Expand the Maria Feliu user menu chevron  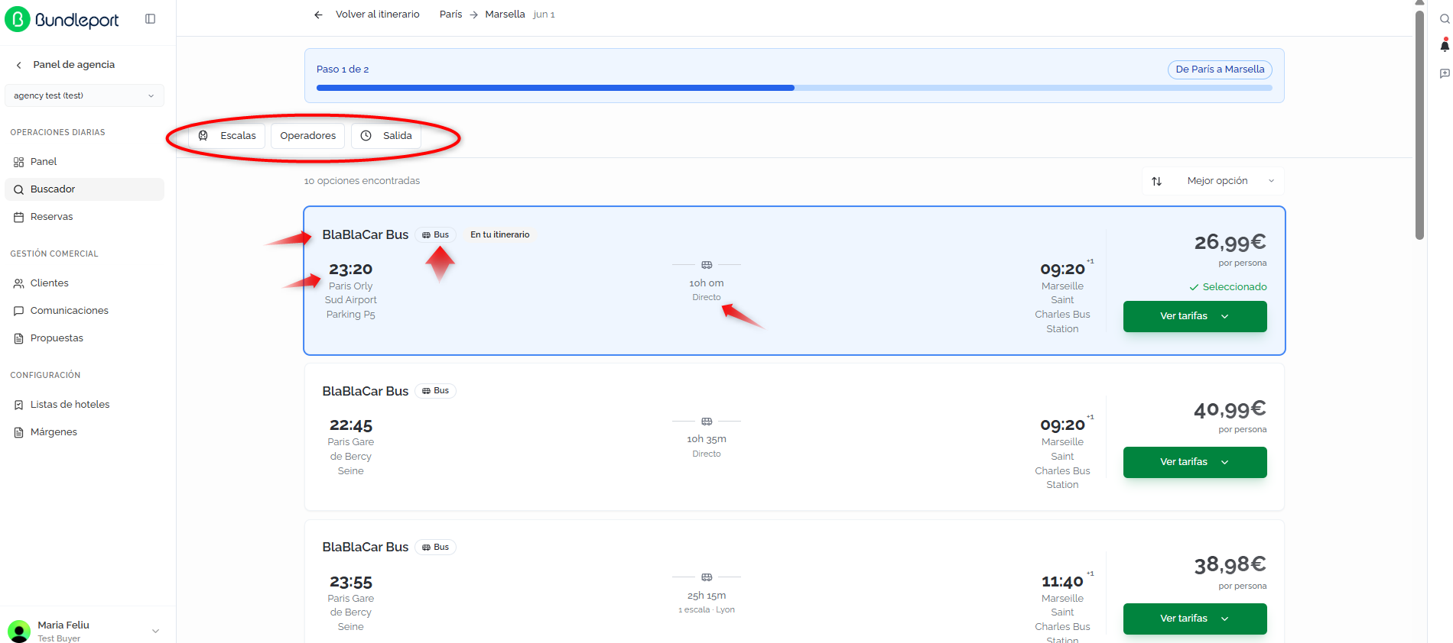(155, 631)
